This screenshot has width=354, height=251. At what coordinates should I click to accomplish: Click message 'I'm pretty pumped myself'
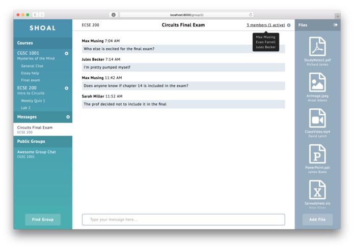tap(183, 67)
